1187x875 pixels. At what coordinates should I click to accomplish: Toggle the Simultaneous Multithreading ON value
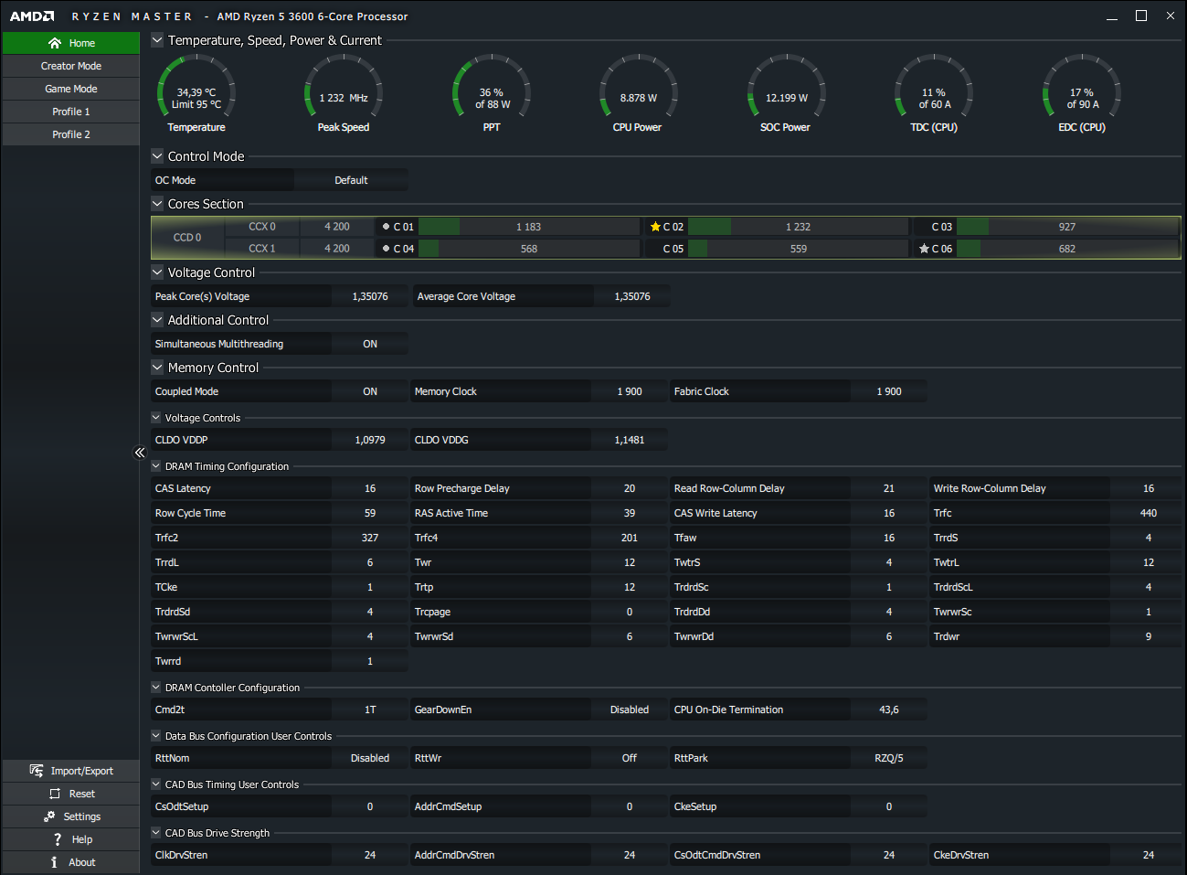coord(370,344)
